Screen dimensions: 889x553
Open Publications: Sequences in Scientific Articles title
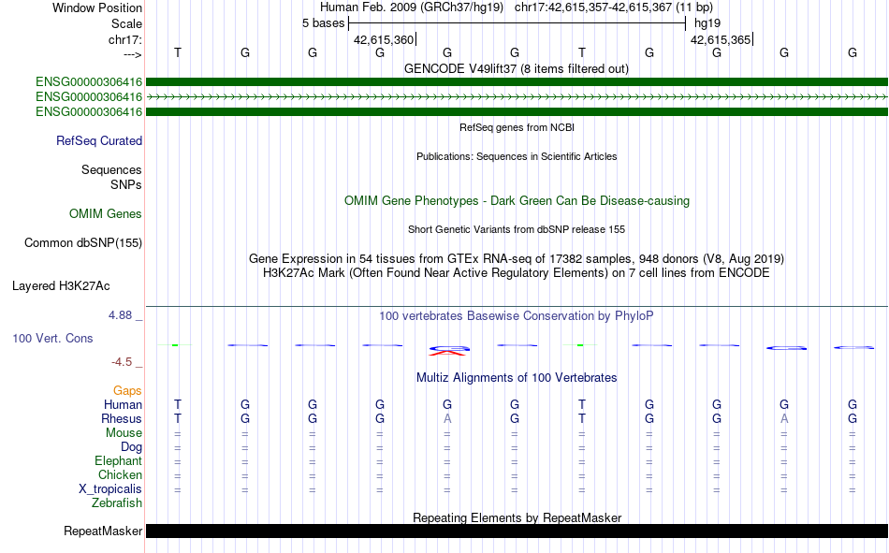point(517,156)
